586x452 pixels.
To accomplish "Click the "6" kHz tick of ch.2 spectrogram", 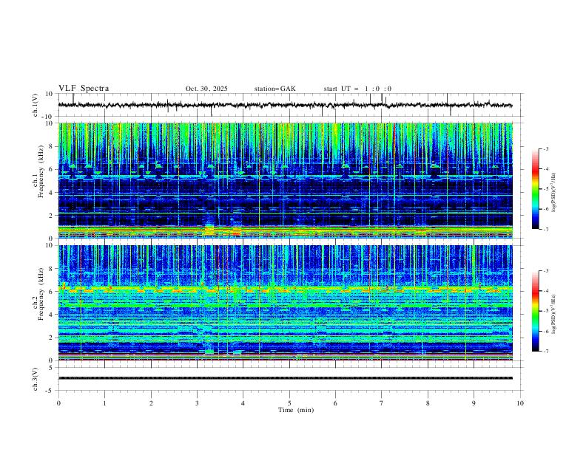I will (x=52, y=292).
